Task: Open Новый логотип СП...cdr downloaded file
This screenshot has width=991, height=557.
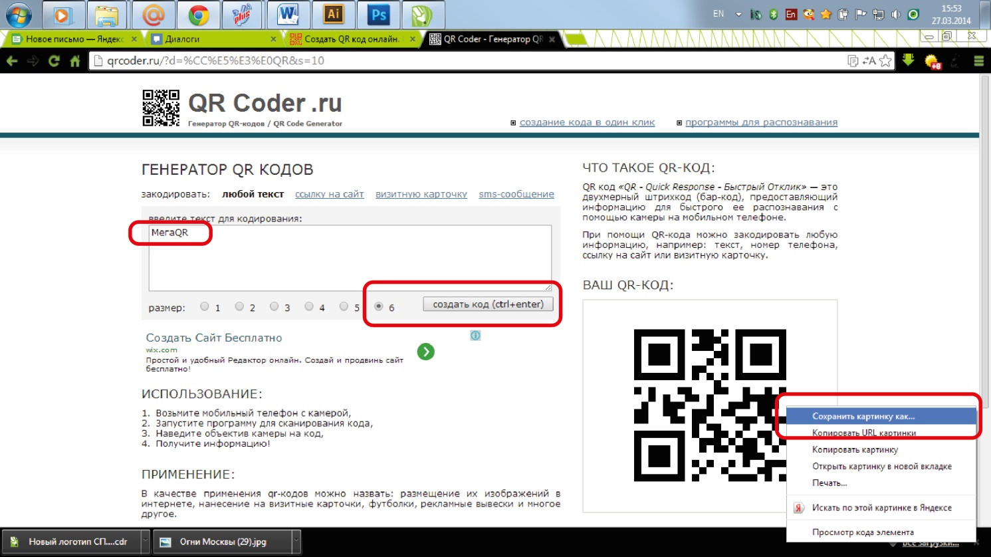Action: [70, 542]
